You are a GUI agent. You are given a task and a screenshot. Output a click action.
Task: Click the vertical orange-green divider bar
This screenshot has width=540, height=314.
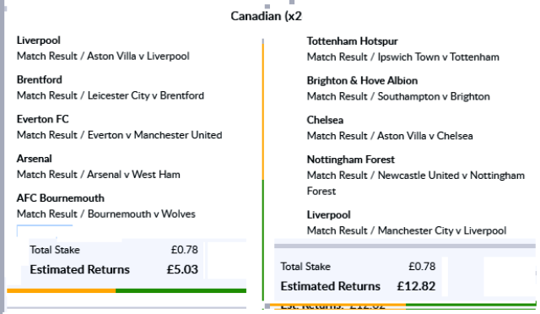click(263, 170)
